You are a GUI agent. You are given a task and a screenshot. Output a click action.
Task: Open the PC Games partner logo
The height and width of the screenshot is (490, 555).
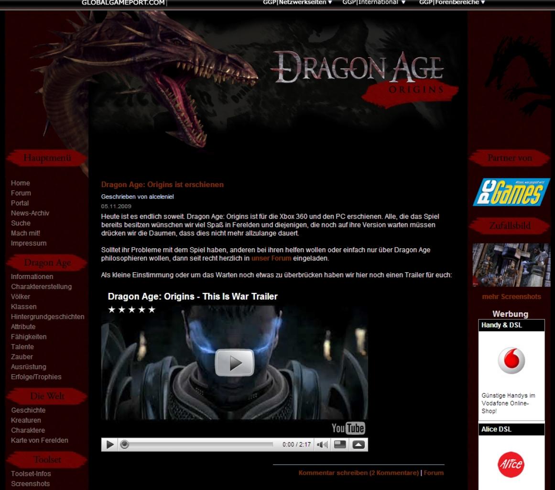click(x=511, y=192)
